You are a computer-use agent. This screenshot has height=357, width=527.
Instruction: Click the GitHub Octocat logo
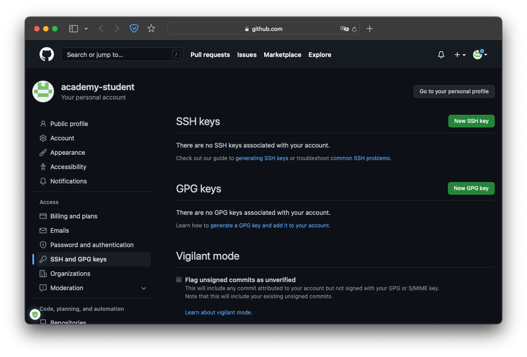[47, 54]
